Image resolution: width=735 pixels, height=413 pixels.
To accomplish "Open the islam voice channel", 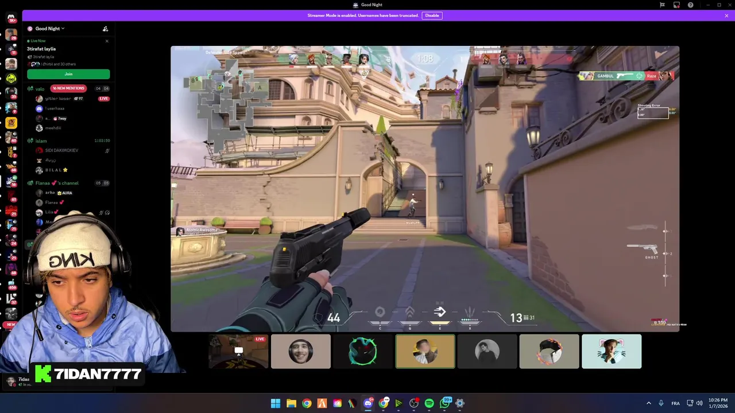I will click(41, 141).
